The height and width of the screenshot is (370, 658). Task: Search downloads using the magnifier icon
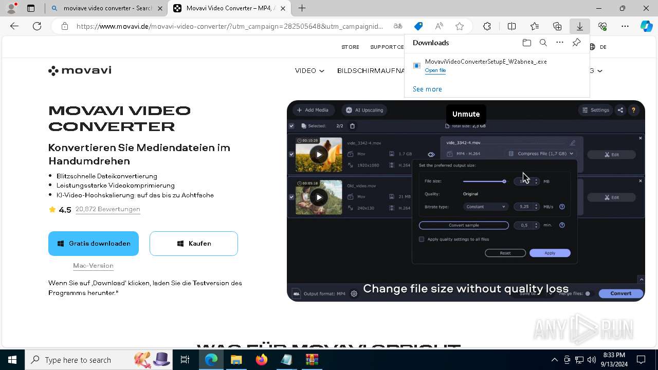tap(543, 43)
